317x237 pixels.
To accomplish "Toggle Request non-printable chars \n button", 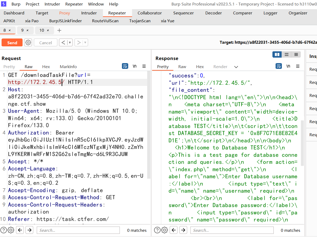I will (135, 66).
